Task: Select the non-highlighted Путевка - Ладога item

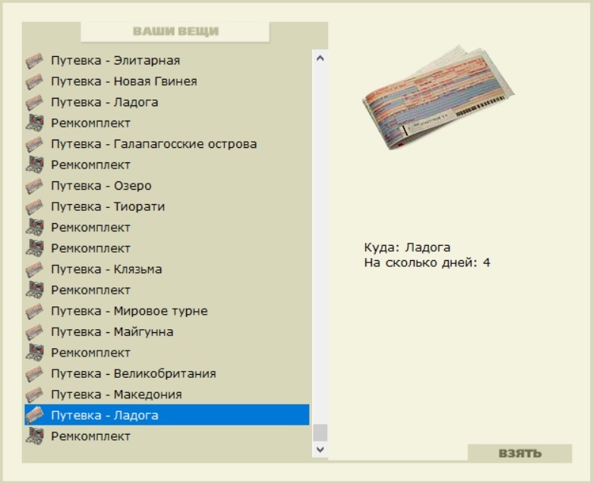Action: point(104,102)
